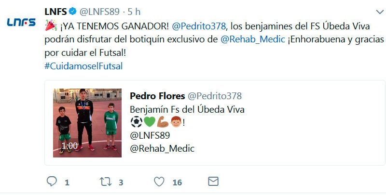This screenshot has width=386, height=195.
Task: Play the quoted video thumbnail
Action: point(87,123)
